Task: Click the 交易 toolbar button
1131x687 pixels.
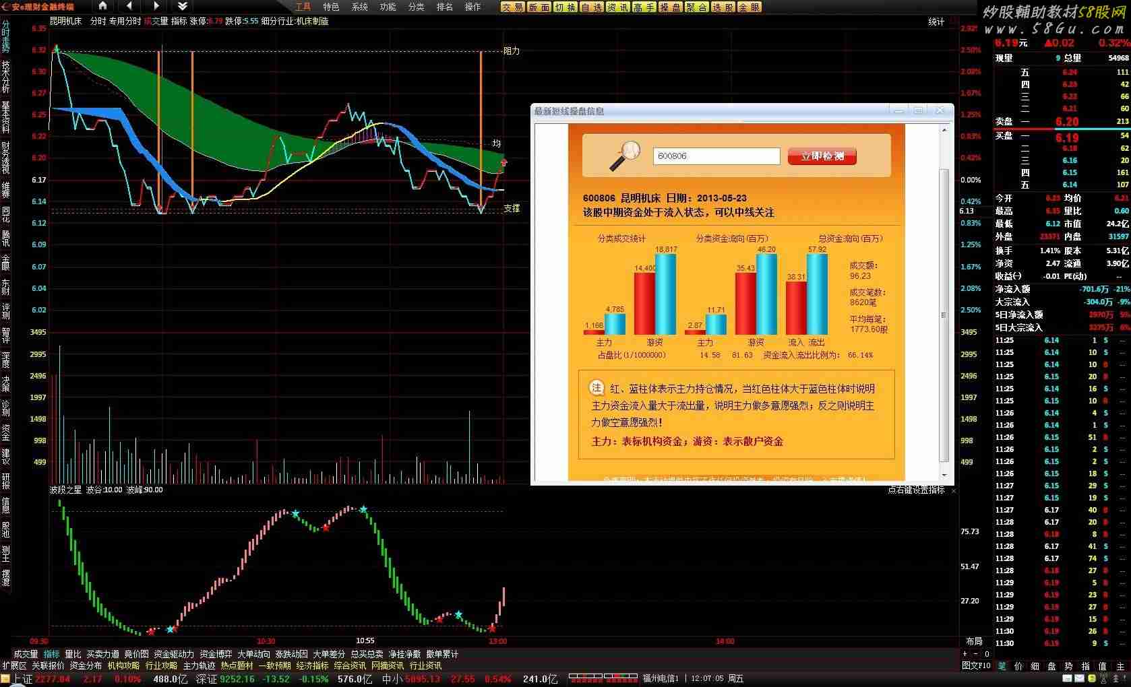Action: pos(513,7)
